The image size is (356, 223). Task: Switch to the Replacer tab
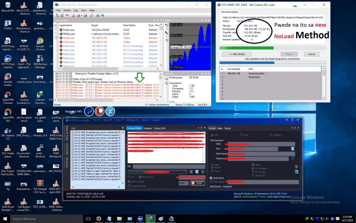pyautogui.click(x=148, y=128)
